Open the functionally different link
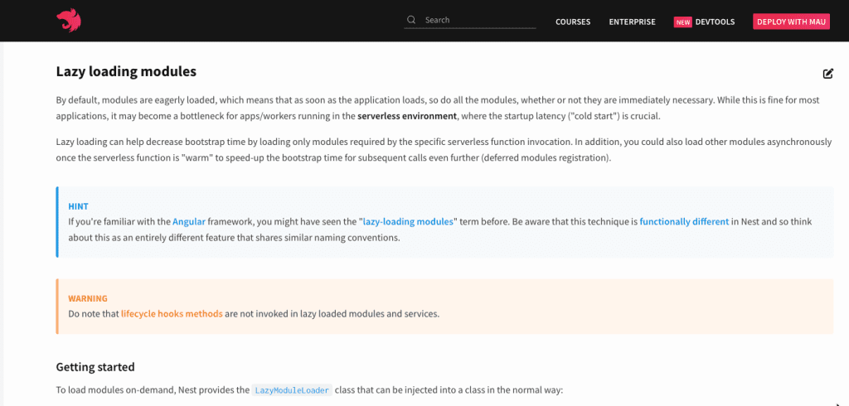This screenshot has width=849, height=406. tap(684, 221)
